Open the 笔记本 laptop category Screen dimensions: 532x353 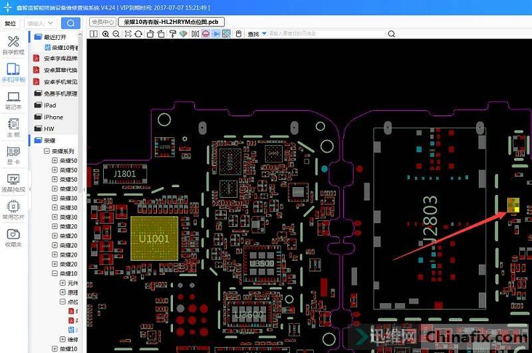[13, 100]
